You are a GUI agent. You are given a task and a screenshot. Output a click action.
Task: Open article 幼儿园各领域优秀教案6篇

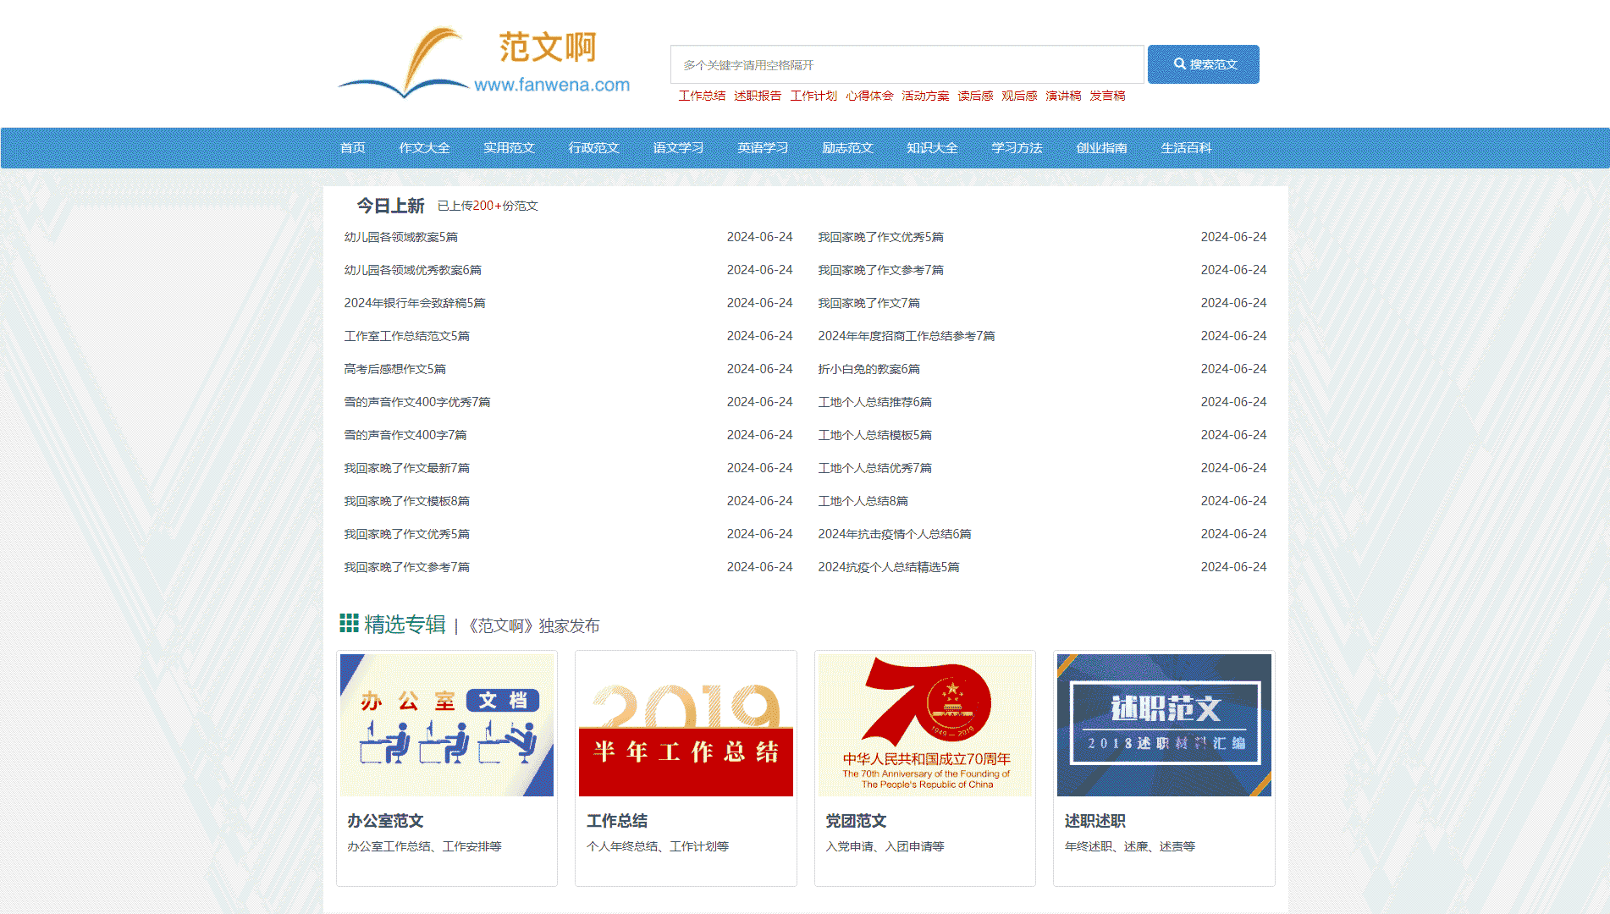click(412, 270)
